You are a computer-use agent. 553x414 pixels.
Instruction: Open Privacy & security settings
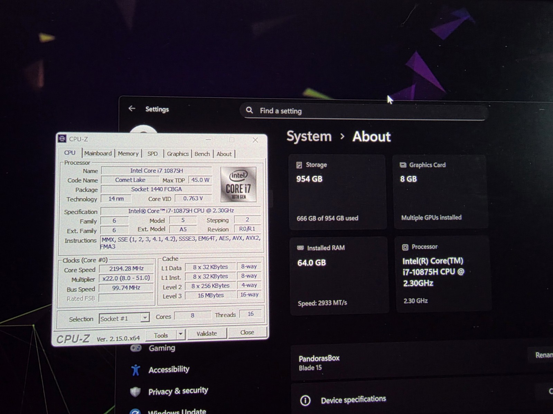[x=178, y=391]
